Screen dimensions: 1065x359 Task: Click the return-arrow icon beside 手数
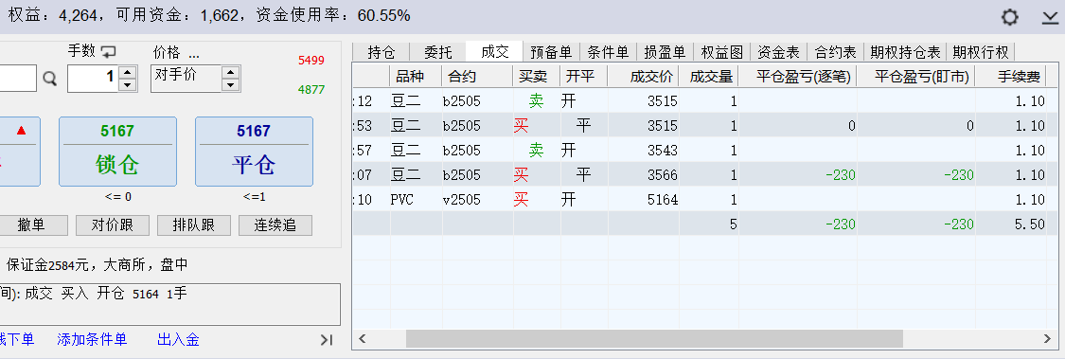[x=109, y=52]
